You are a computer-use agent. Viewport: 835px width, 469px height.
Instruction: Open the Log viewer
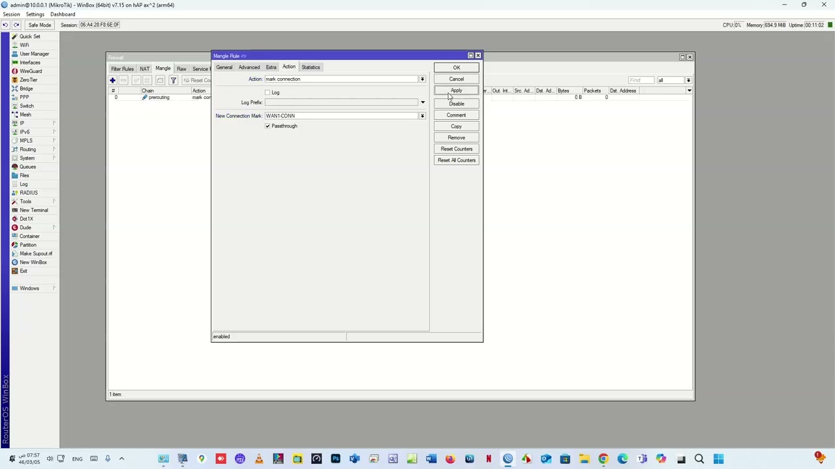click(x=23, y=184)
